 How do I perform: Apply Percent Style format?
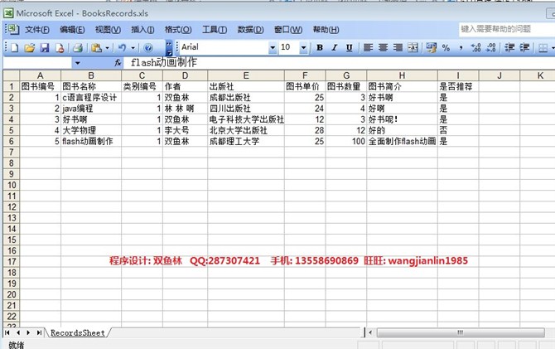pyautogui.click(x=446, y=48)
